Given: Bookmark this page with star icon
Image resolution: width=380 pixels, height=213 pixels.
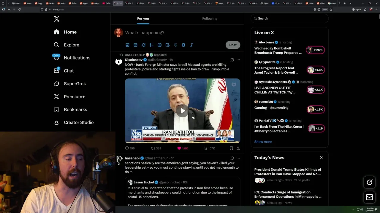Looking at the screenshot, I should point(331,9).
